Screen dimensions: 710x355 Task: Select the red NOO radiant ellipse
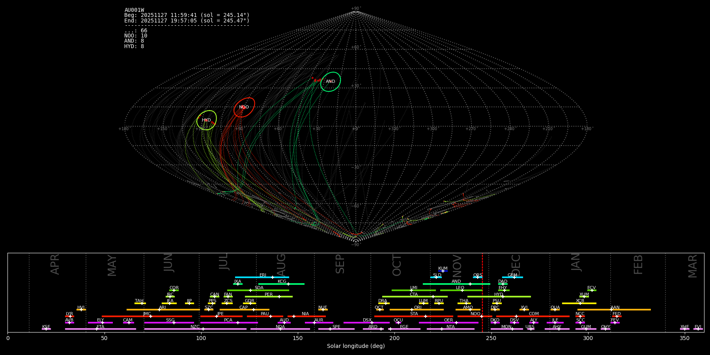click(244, 107)
